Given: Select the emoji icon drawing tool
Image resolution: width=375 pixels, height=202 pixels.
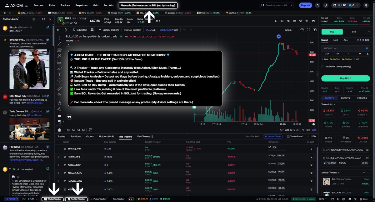Looking at the screenshot, I should (59, 80).
